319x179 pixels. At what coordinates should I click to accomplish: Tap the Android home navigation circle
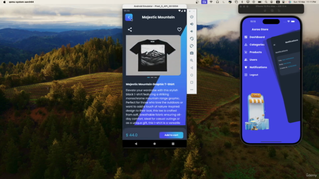click(x=155, y=144)
